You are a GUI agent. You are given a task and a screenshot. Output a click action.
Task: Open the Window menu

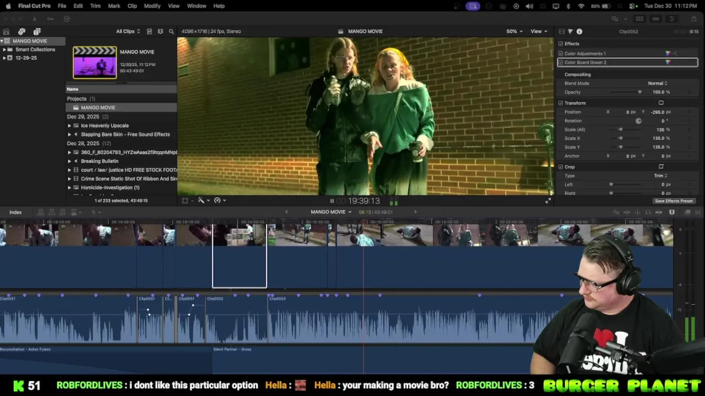pyautogui.click(x=197, y=6)
